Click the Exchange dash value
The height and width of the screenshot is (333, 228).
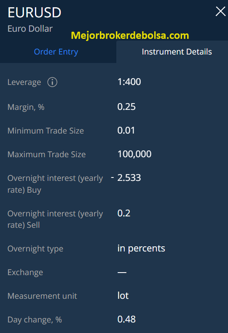coord(122,272)
